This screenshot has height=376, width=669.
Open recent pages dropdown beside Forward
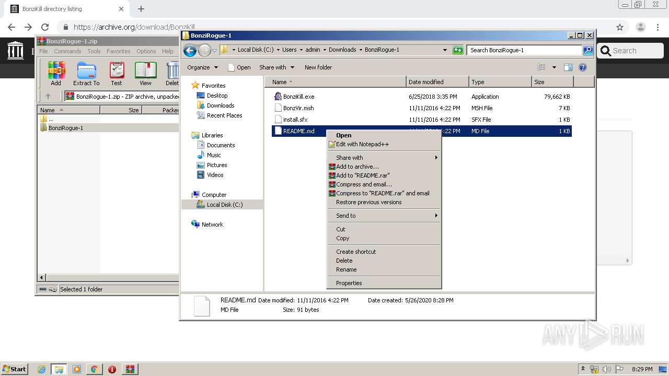click(214, 51)
